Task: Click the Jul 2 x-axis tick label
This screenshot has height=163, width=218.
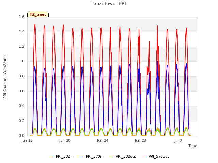Action: coord(178,141)
